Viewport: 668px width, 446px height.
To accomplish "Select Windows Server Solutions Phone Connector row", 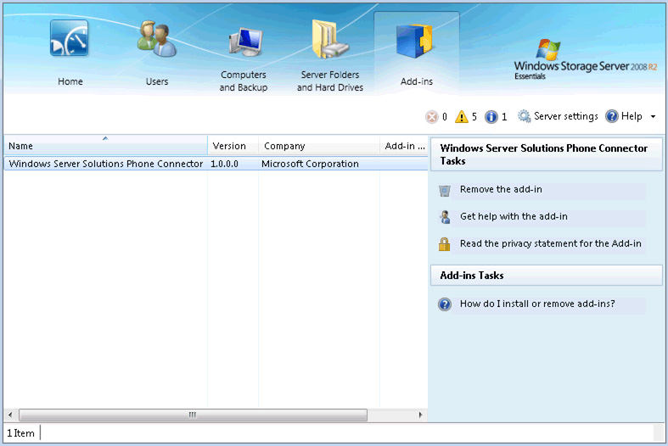I will click(x=106, y=164).
